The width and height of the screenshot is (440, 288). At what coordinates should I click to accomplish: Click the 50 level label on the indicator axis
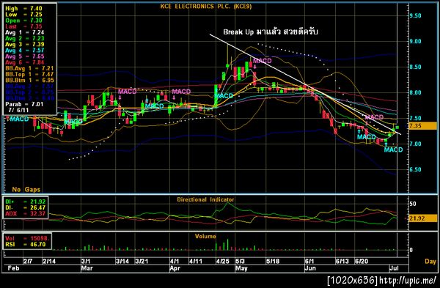pyautogui.click(x=413, y=204)
